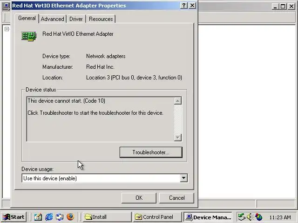
Task: Collapse the Device Manager tree root node
Action: click(7, 29)
